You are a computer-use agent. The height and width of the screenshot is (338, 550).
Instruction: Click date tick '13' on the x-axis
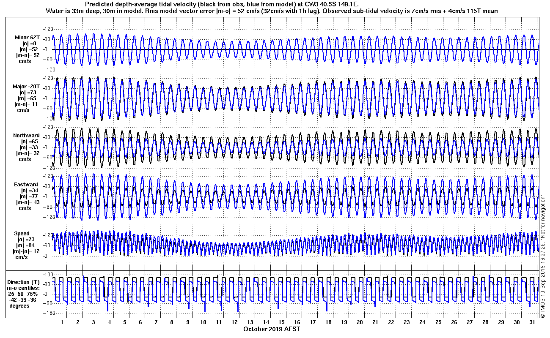pyautogui.click(x=250, y=322)
